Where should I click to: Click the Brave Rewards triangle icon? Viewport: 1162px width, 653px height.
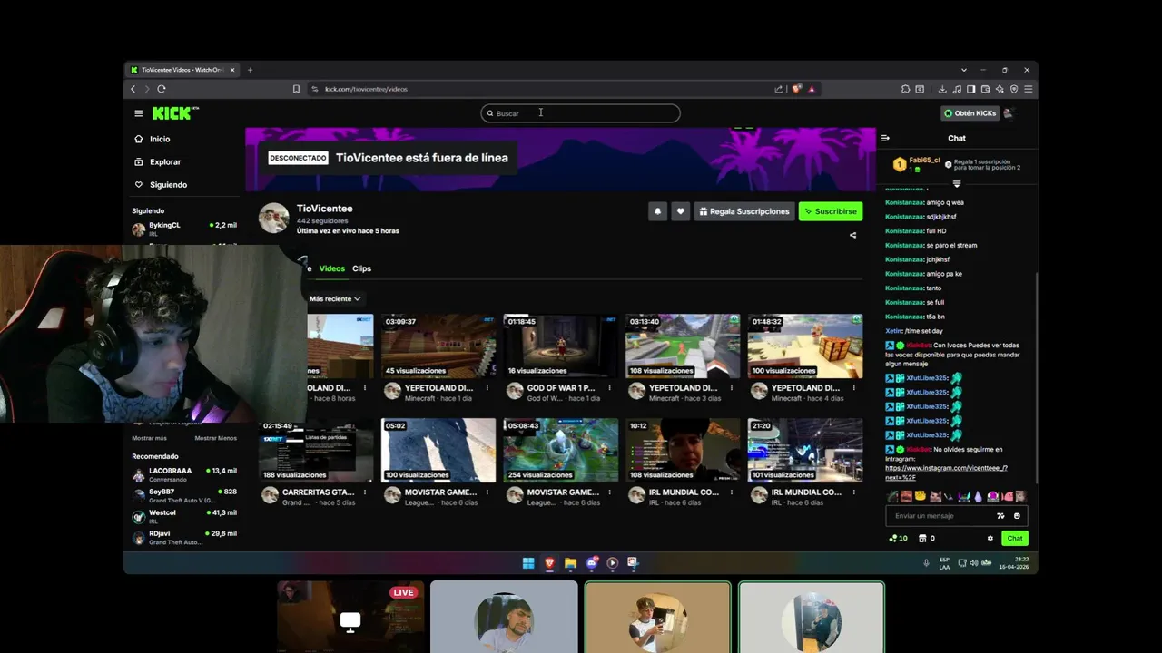coord(812,89)
